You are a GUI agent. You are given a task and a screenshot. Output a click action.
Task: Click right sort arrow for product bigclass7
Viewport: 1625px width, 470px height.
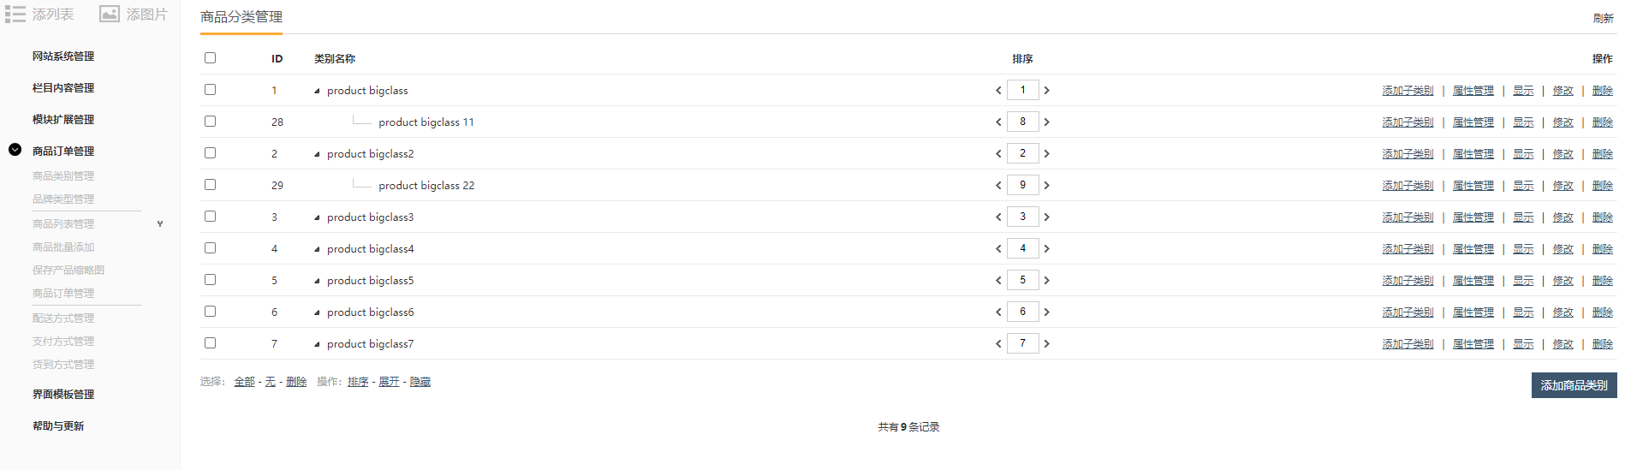point(1046,343)
